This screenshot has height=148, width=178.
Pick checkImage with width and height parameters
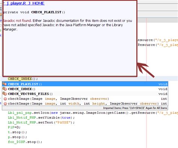click(x=85, y=103)
